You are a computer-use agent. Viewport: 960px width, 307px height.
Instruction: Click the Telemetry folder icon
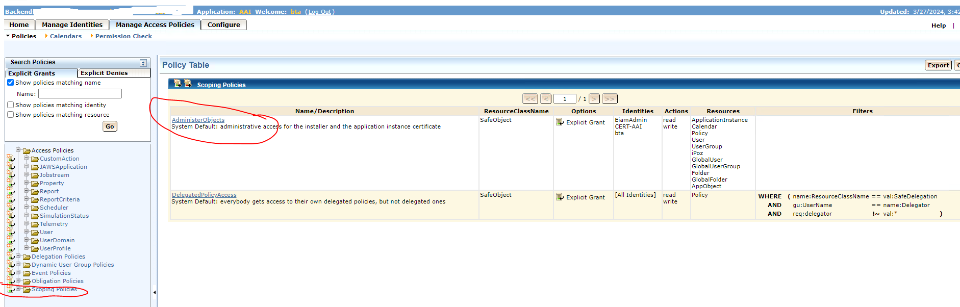click(x=35, y=224)
